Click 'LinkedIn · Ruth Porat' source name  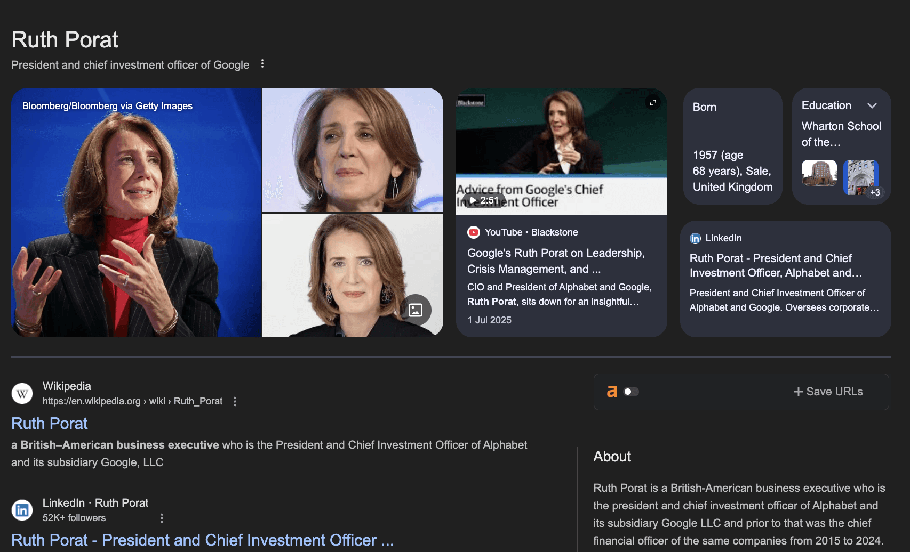95,503
